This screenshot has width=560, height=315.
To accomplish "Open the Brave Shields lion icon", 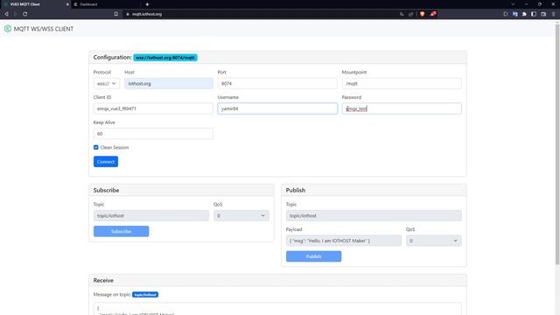I will click(422, 14).
